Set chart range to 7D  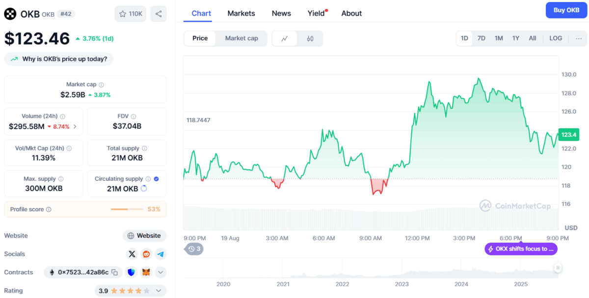pos(482,38)
